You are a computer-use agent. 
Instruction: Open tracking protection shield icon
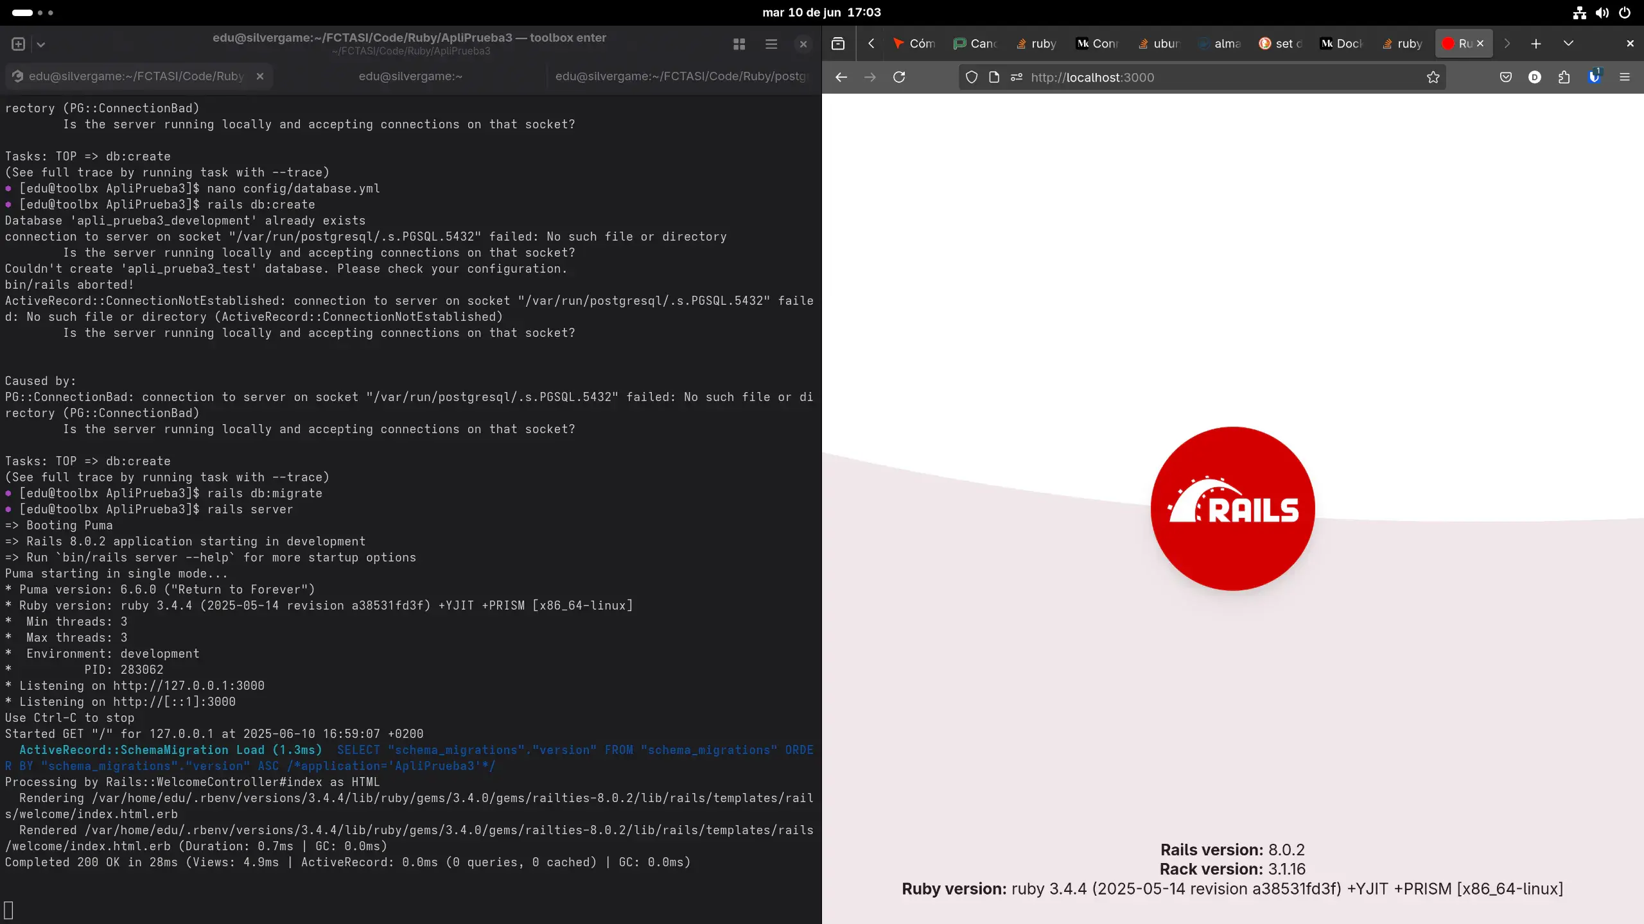point(972,77)
